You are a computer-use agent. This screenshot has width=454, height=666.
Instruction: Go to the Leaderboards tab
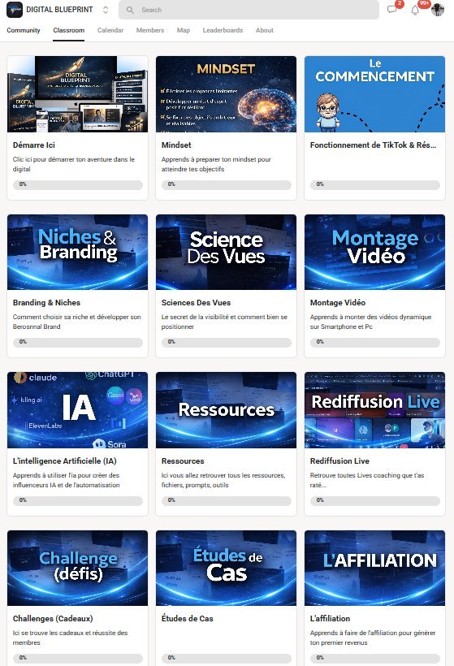223,30
